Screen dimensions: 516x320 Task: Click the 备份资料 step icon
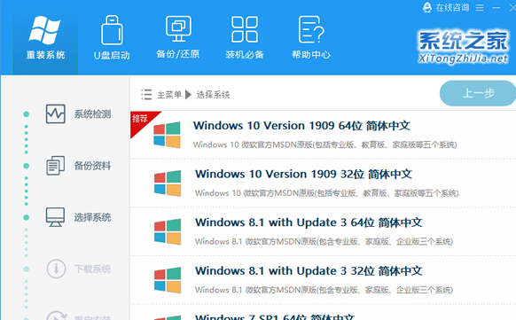pos(55,166)
